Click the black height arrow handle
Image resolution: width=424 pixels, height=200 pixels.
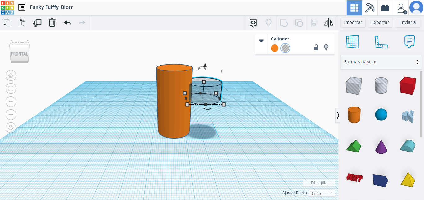205,65
